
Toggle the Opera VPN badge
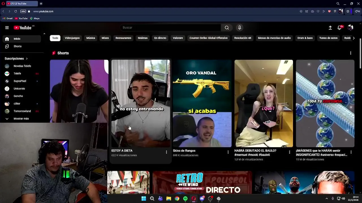(23, 11)
